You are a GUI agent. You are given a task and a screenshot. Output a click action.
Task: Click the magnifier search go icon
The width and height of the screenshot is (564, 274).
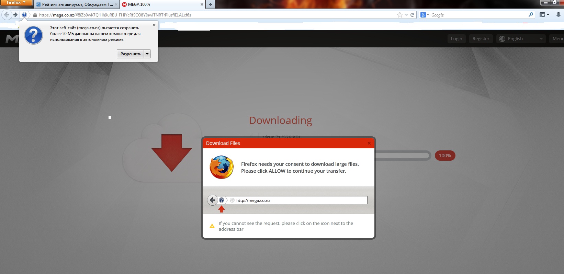[x=531, y=15]
